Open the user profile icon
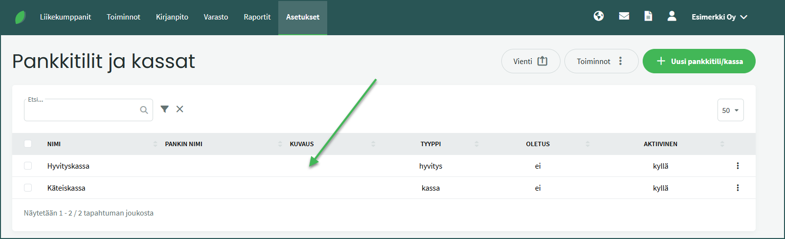The image size is (785, 239). (x=672, y=16)
